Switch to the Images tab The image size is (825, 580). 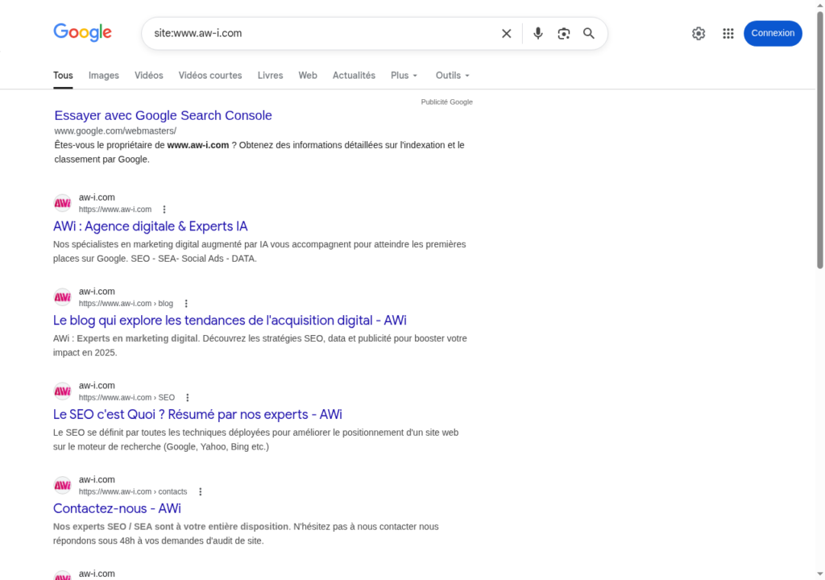click(x=104, y=76)
